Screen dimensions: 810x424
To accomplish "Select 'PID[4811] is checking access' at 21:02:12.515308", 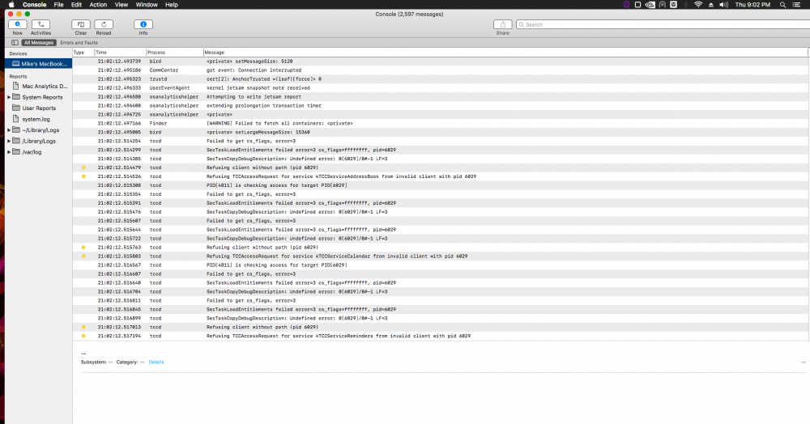I will [x=441, y=185].
